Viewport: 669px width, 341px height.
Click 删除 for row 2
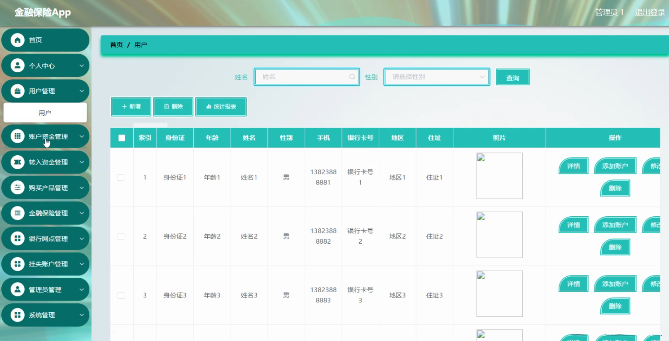pos(615,247)
